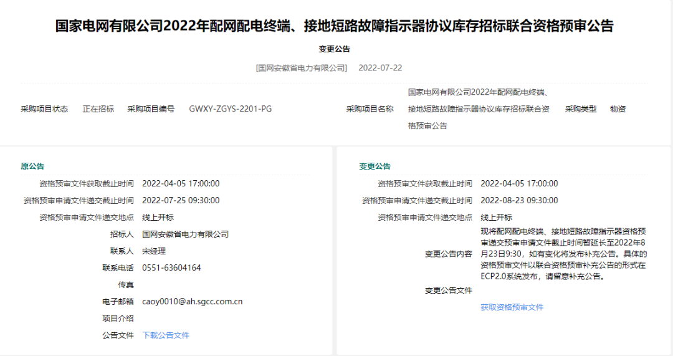
Task: Click the changed deadline 2022-08-23 09:30:00
Action: pyautogui.click(x=519, y=200)
